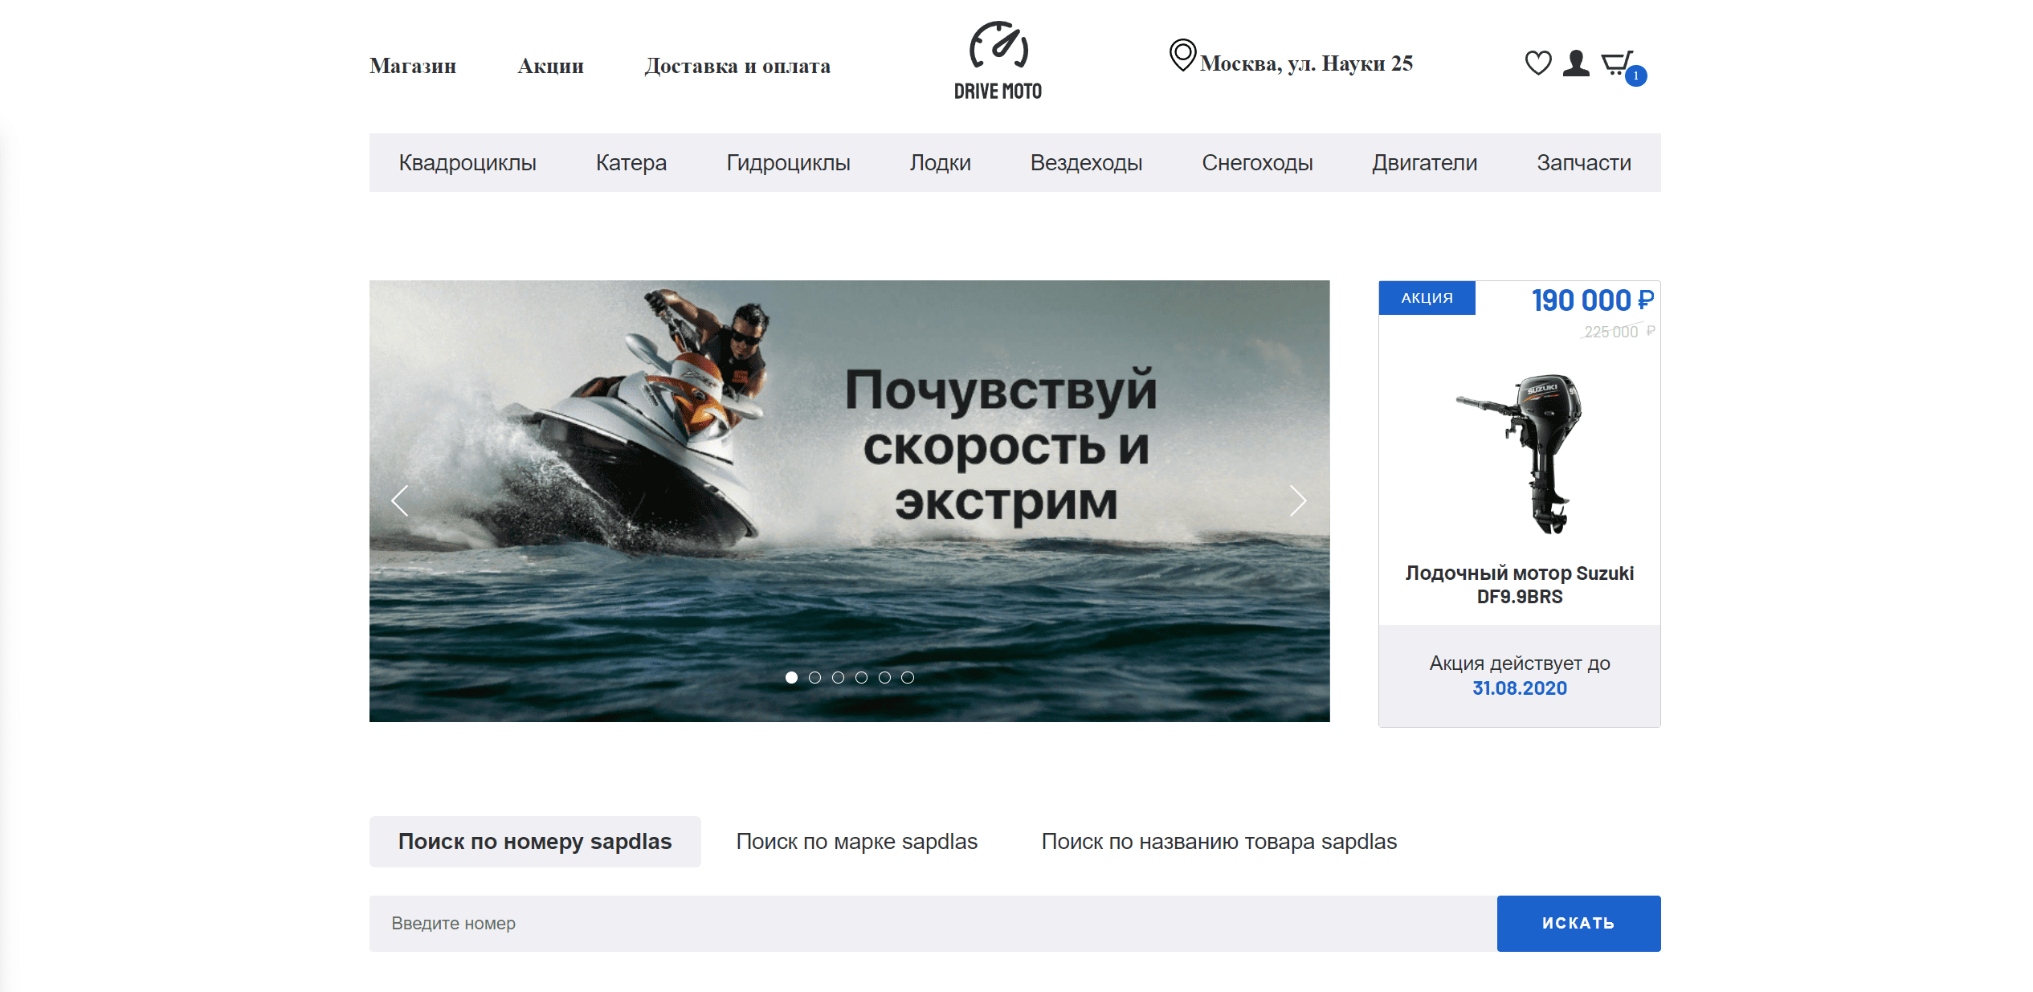Select the last slider pagination dot
Viewport: 2033px width, 992px height.
point(908,677)
